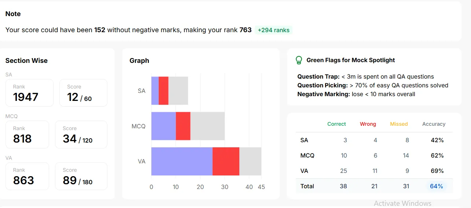Select the SA score 12/60 card
Viewport: 471px width, 208px height.
tap(83, 93)
